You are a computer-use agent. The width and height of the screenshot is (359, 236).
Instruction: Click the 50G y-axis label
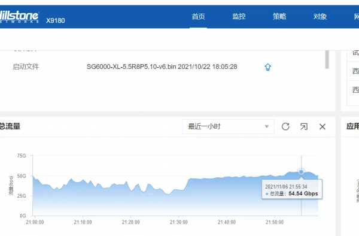coord(22,176)
